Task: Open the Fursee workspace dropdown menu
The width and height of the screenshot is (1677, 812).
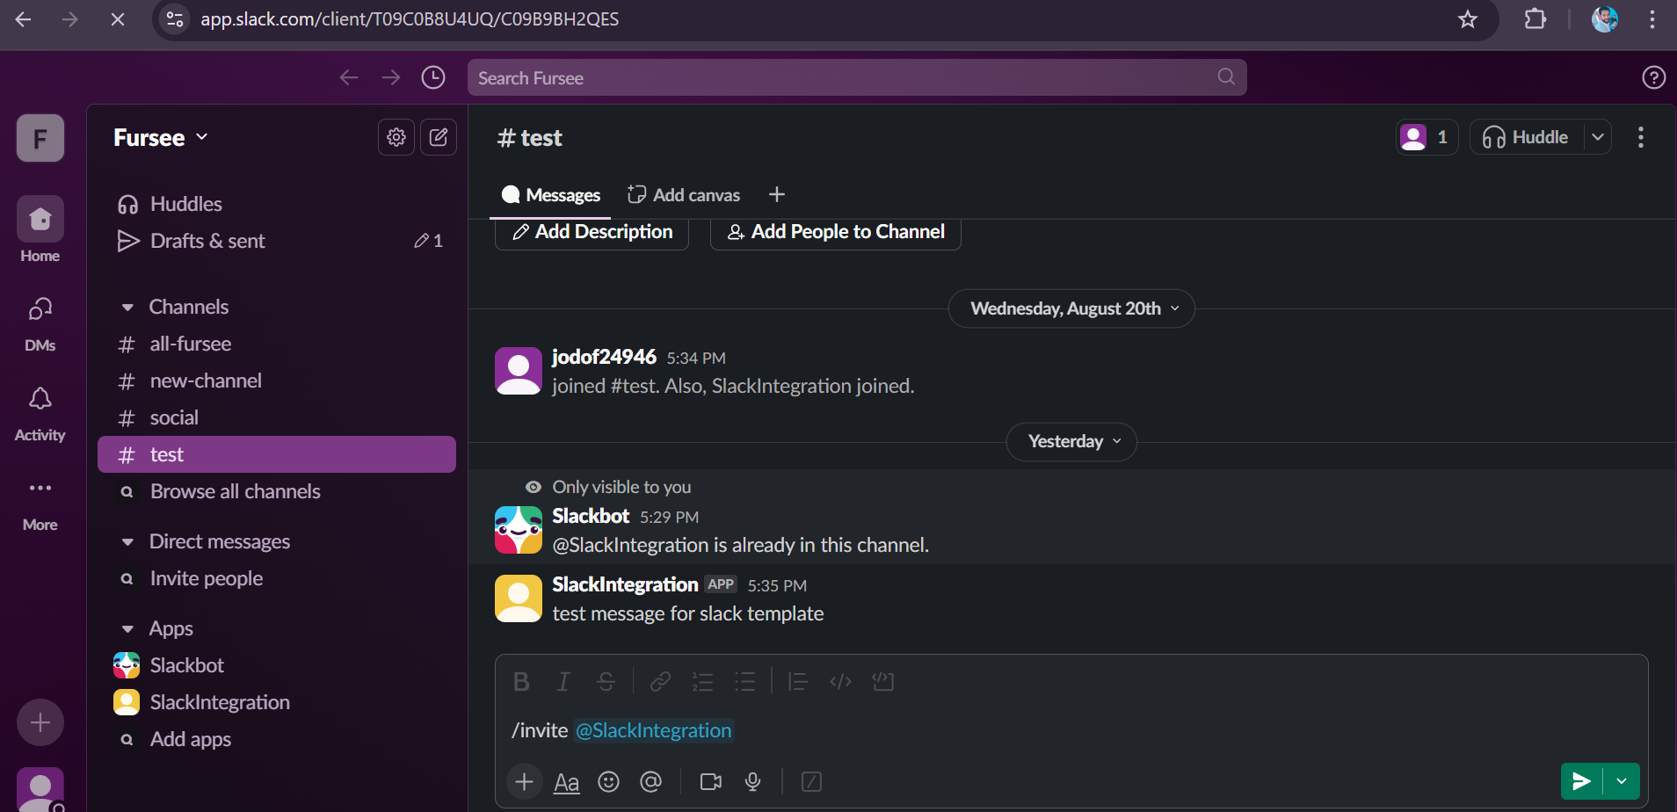Action: 161,137
